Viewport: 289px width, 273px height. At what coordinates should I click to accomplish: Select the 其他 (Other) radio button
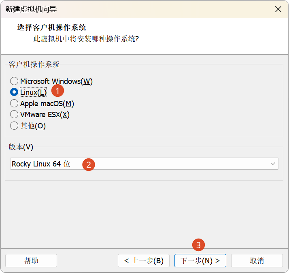tap(14, 126)
